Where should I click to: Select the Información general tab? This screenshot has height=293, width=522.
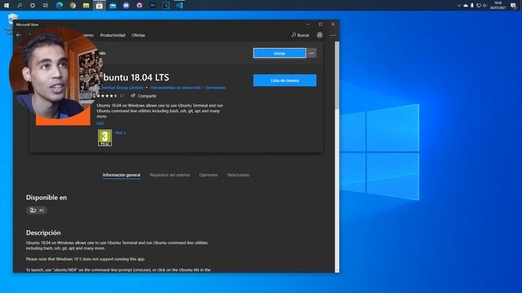(122, 175)
